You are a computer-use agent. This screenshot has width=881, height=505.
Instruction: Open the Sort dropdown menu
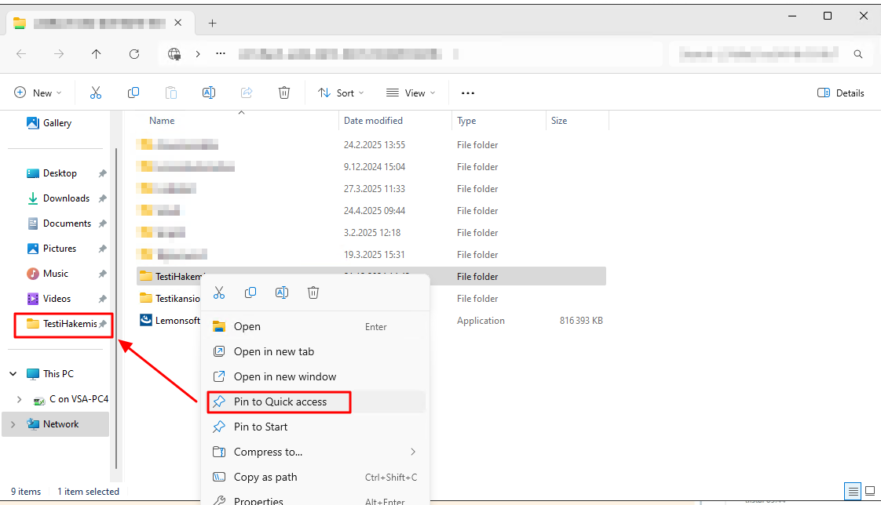341,93
